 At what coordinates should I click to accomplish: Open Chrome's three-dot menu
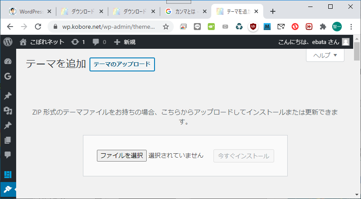point(351,27)
